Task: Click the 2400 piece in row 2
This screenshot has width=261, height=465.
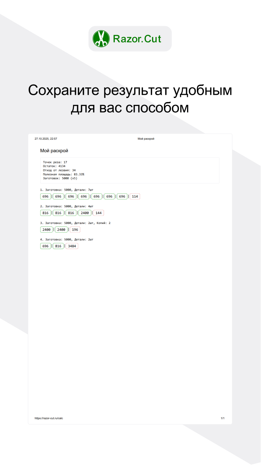Action: (85, 213)
